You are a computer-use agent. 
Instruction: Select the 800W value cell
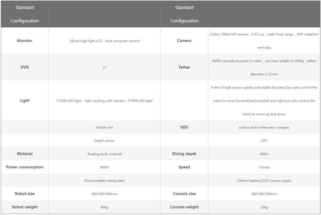[105, 167]
